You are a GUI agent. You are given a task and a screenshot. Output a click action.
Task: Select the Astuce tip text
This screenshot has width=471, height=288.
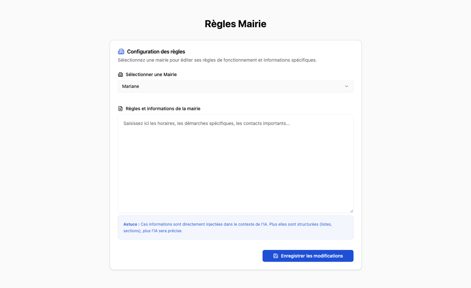(227, 227)
